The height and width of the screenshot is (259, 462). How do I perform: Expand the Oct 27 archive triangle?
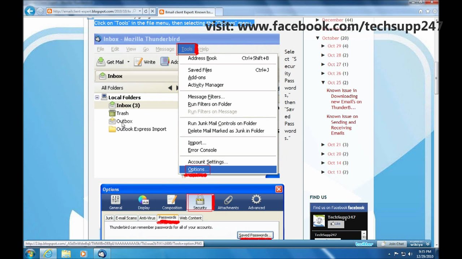click(323, 64)
